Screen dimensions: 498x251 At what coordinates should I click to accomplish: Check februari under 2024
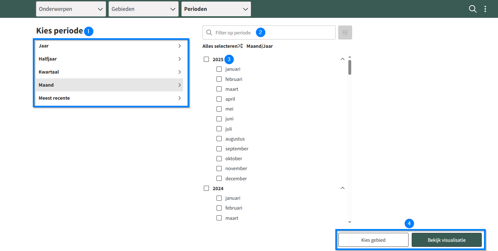tap(219, 208)
